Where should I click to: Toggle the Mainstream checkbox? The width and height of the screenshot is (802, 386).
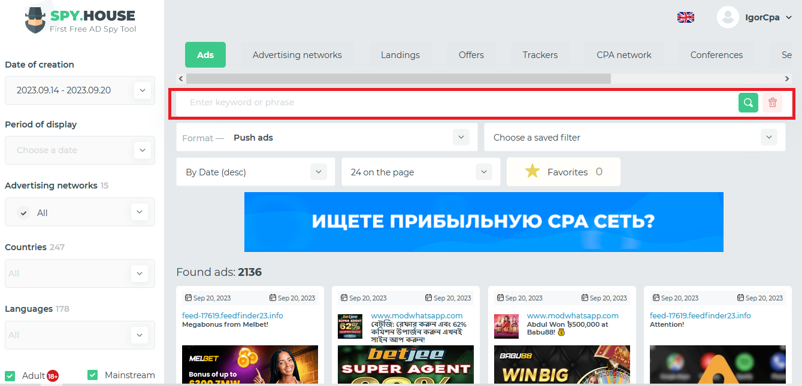pyautogui.click(x=92, y=375)
